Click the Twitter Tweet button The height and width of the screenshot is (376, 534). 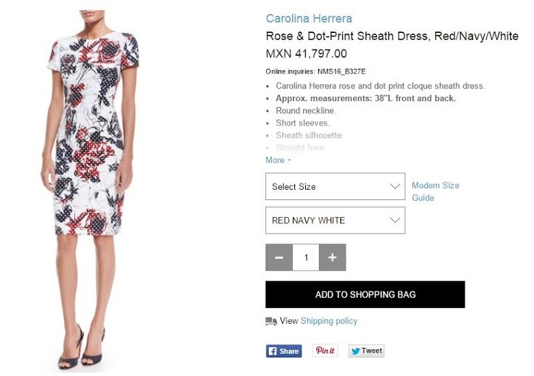(x=366, y=351)
